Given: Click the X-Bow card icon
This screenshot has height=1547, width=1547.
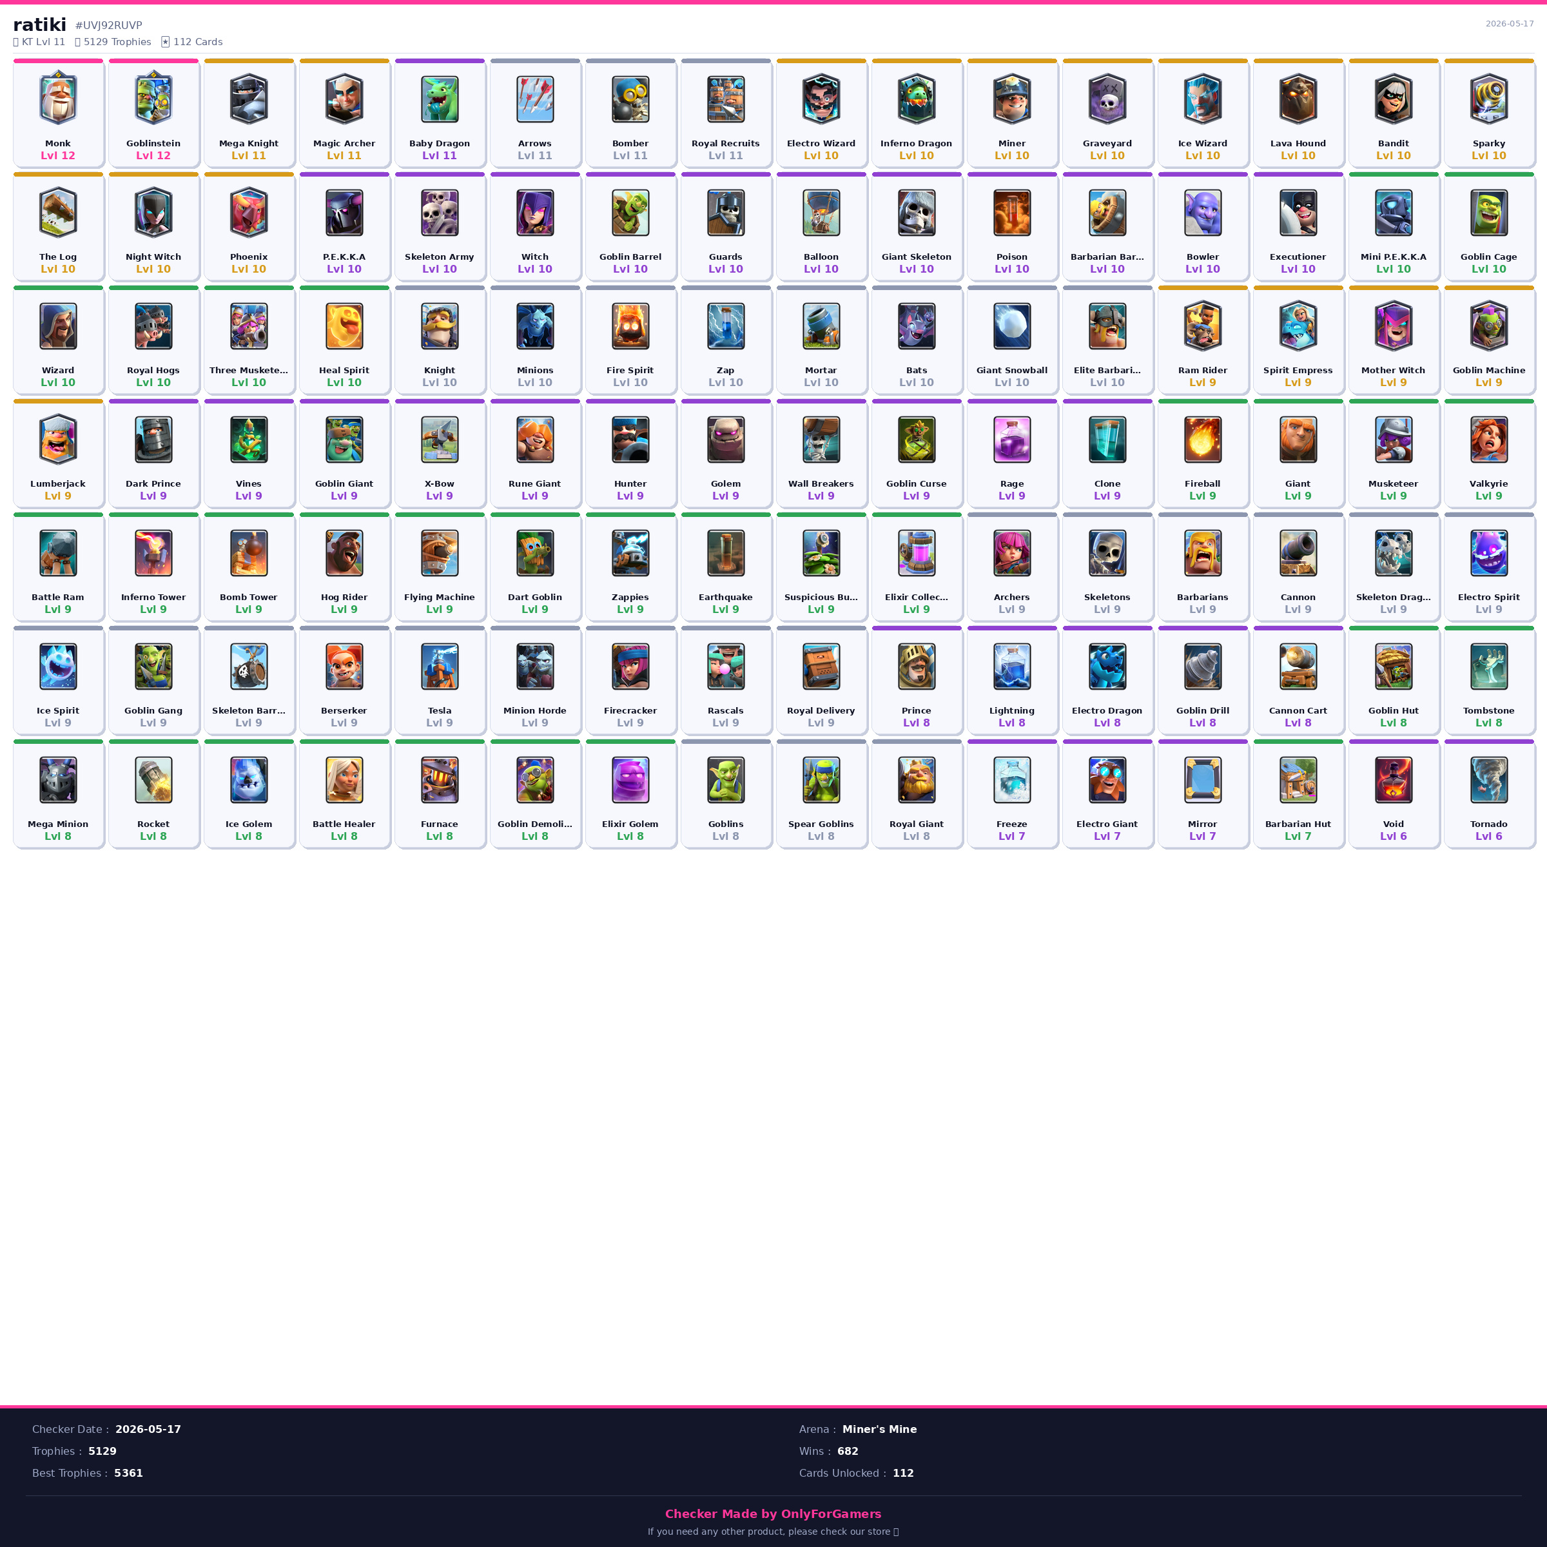Looking at the screenshot, I should pos(440,439).
